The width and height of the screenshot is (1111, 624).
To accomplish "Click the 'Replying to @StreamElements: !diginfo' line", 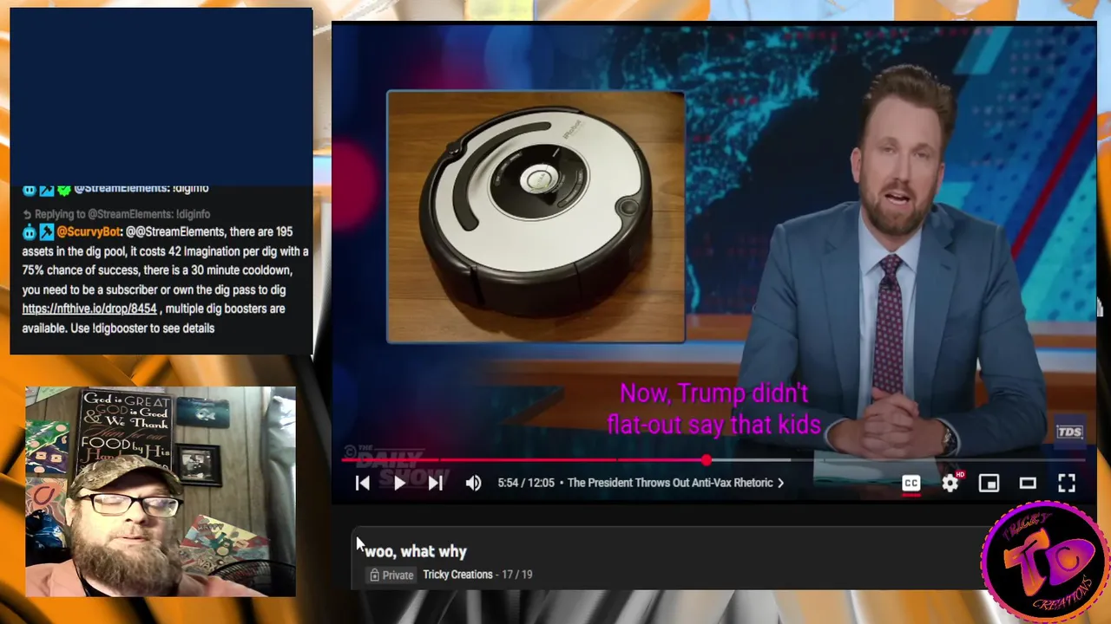I will coord(116,214).
